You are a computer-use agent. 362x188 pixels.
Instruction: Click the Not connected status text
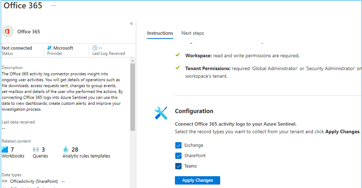pos(17,48)
